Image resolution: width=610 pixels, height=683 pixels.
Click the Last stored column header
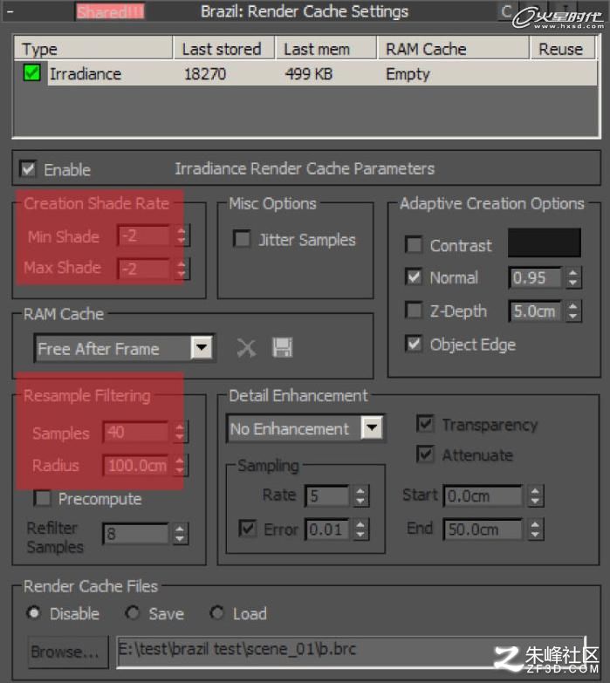tap(224, 48)
